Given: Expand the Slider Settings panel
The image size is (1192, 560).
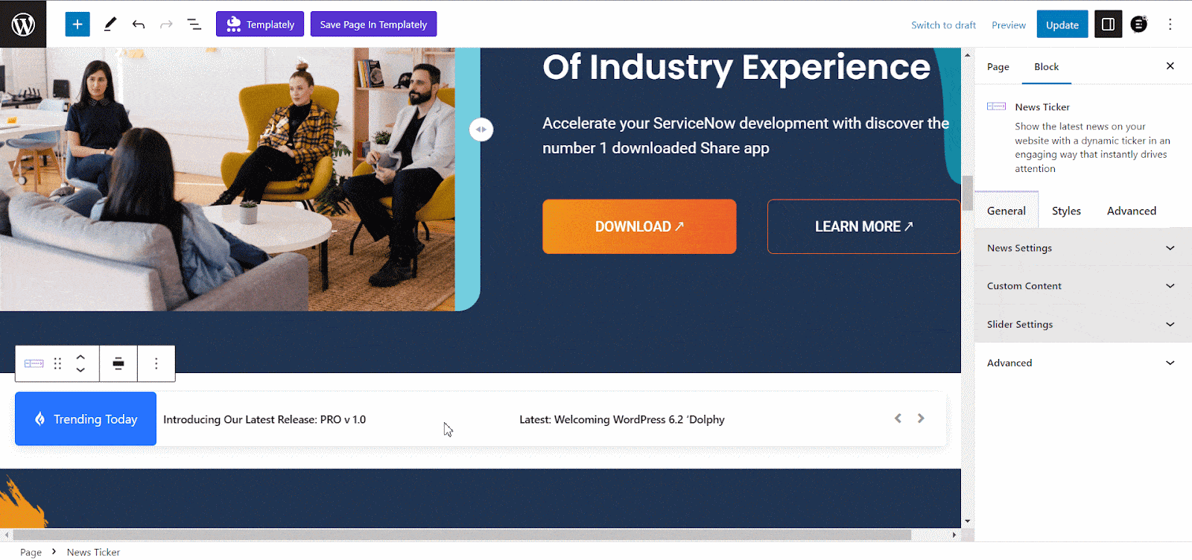Looking at the screenshot, I should (x=1082, y=325).
